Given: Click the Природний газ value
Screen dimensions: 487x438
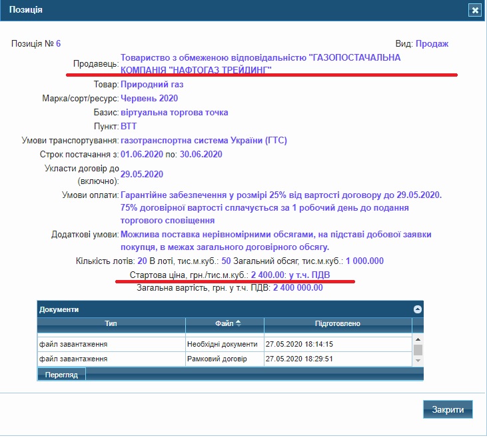Looking at the screenshot, I should (x=152, y=85).
